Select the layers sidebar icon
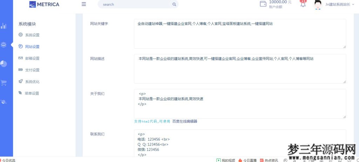This screenshot has width=359, height=162. click(x=4, y=44)
